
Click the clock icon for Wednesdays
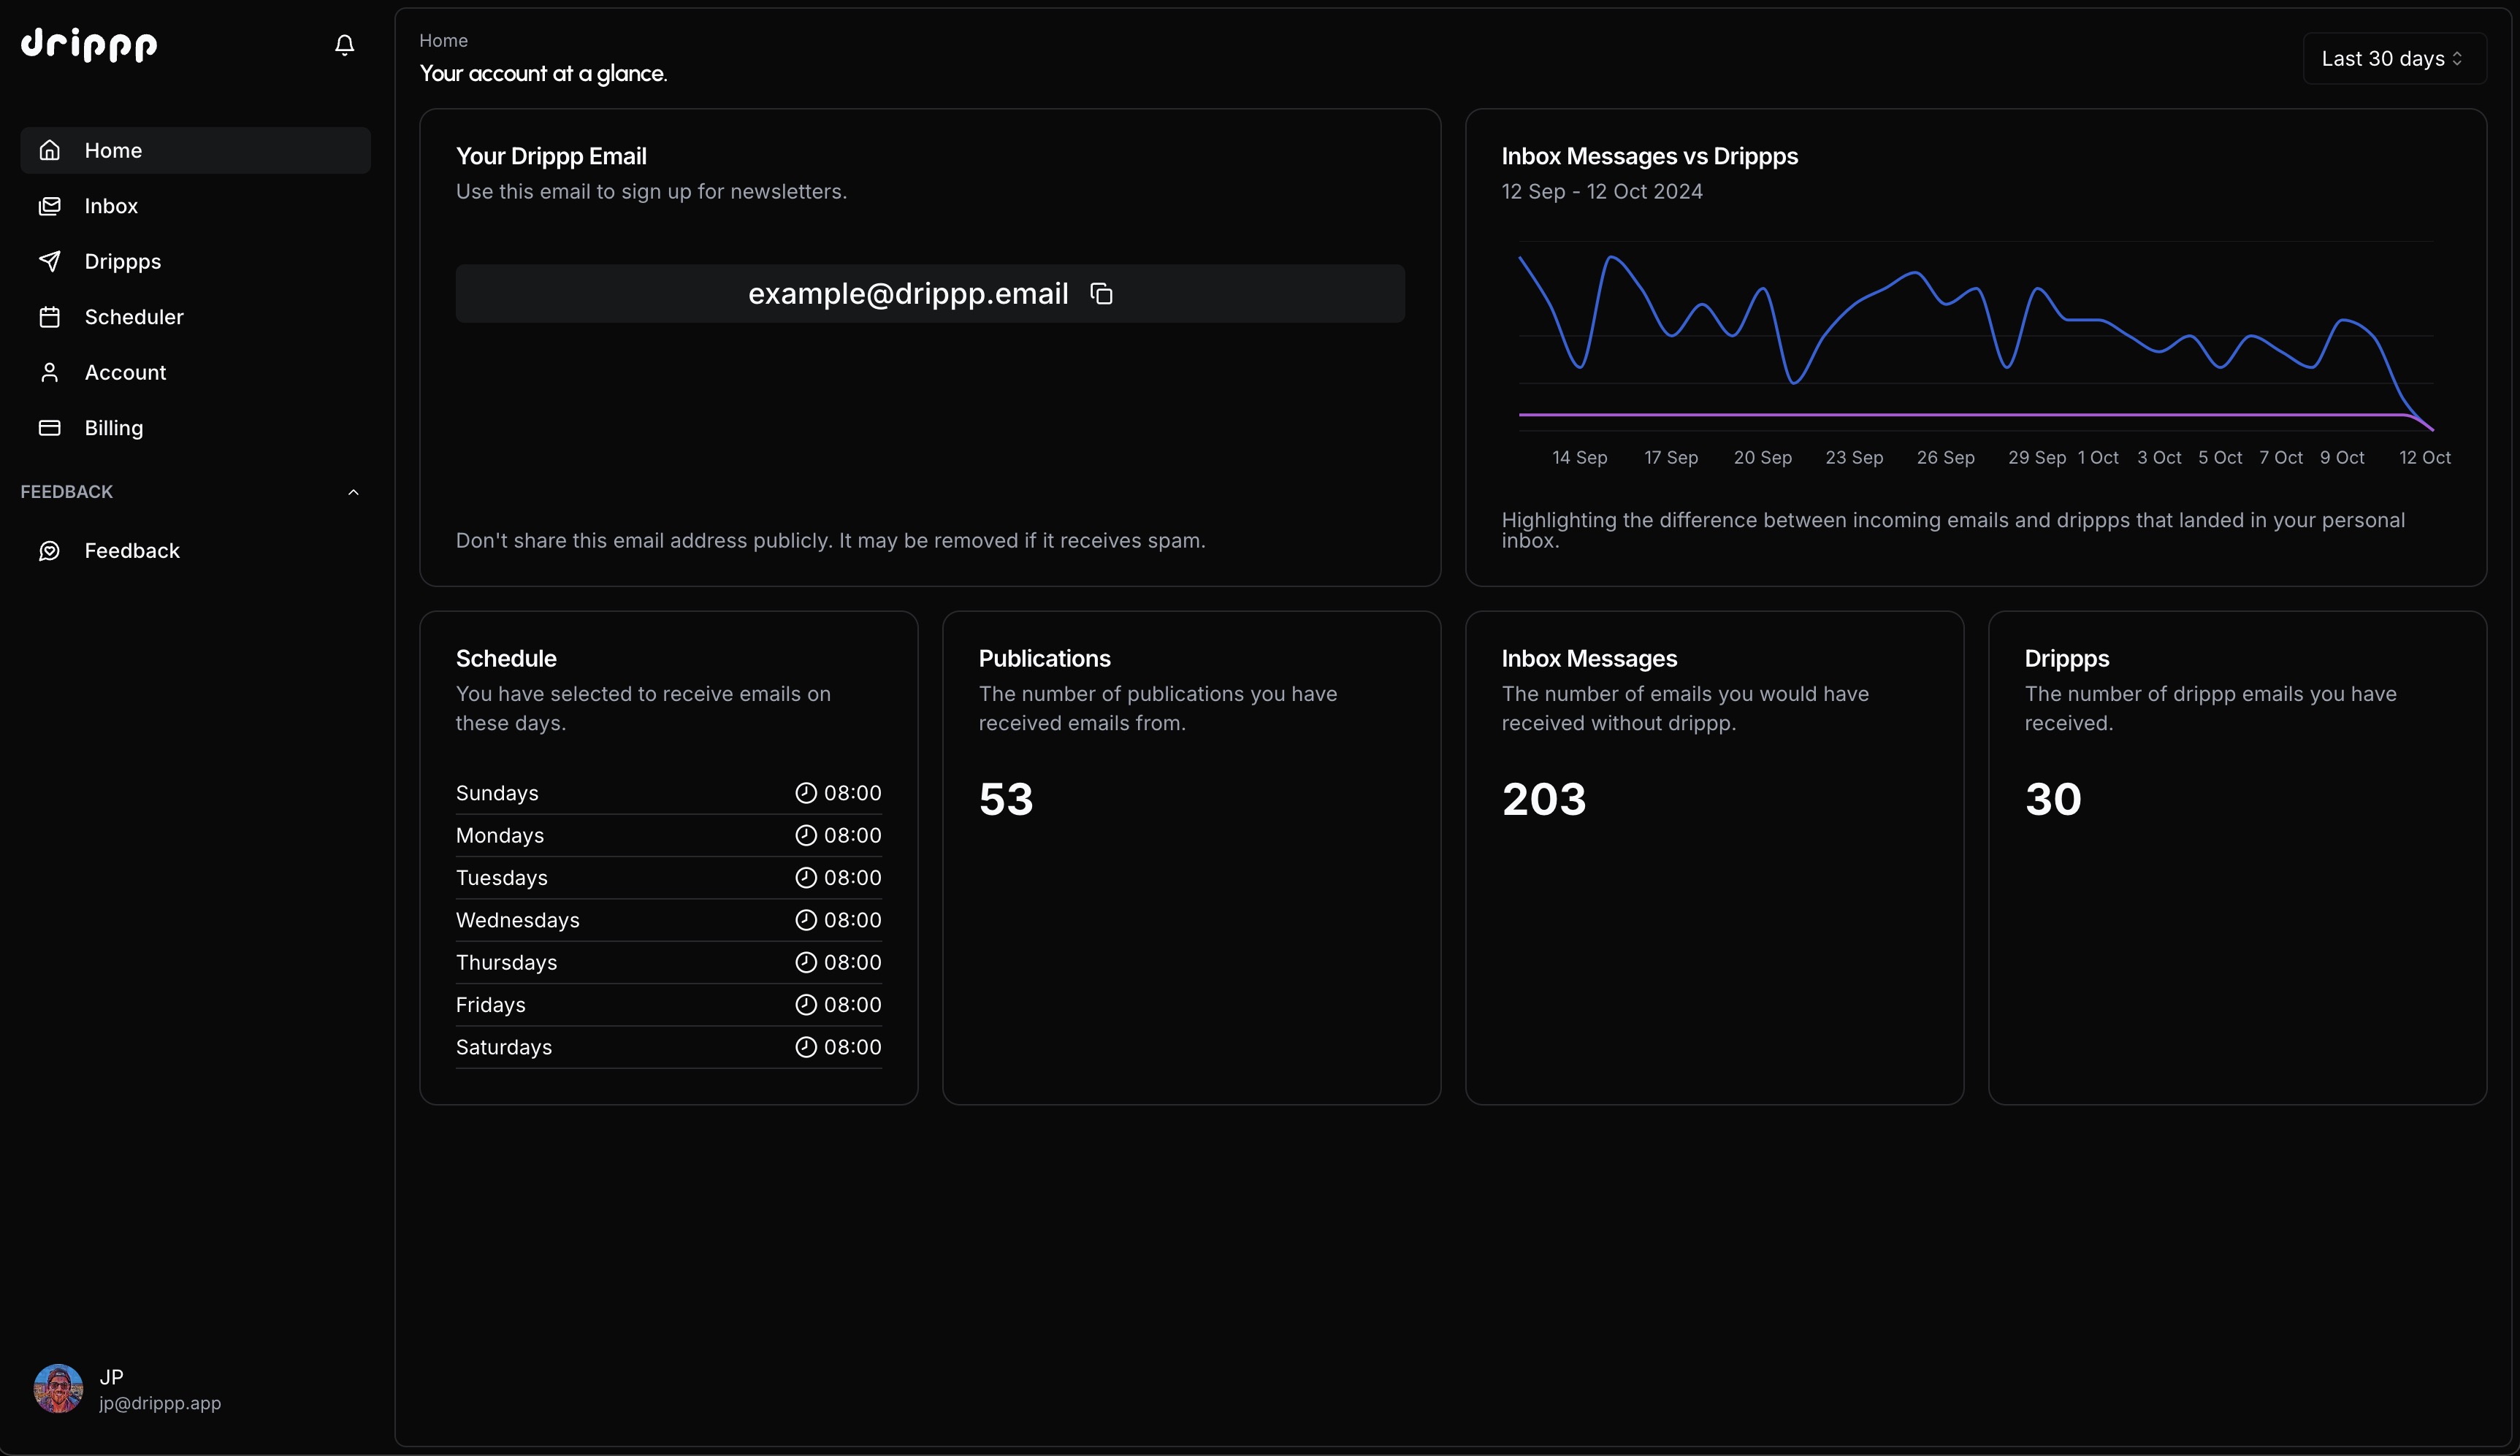point(805,920)
